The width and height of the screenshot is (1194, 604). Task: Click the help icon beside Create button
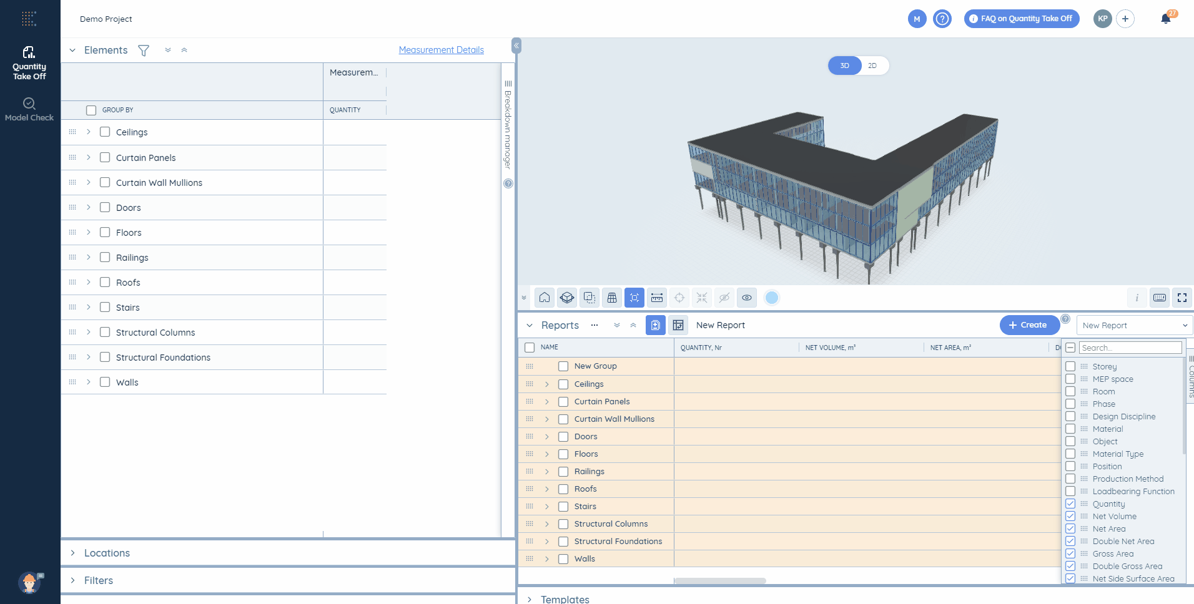(x=1066, y=319)
